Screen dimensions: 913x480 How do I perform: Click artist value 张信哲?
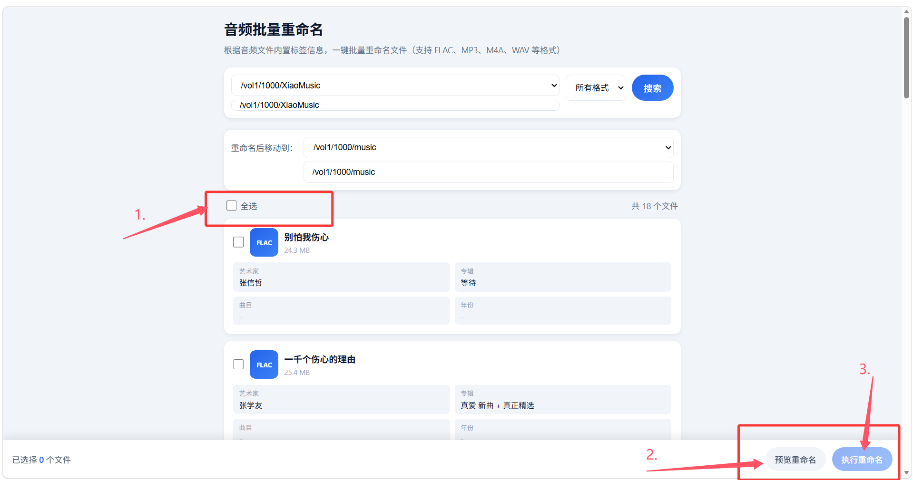251,283
